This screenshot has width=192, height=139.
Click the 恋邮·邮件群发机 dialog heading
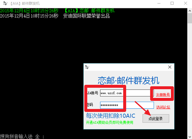click(x=128, y=80)
